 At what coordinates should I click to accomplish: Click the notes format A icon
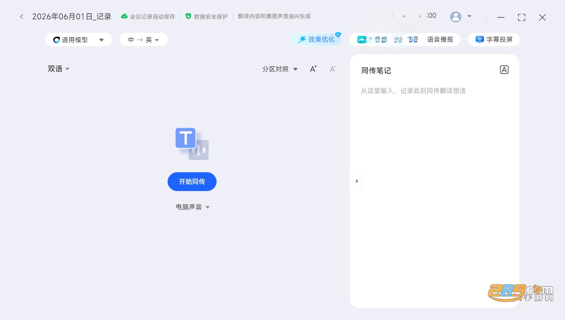click(x=504, y=70)
